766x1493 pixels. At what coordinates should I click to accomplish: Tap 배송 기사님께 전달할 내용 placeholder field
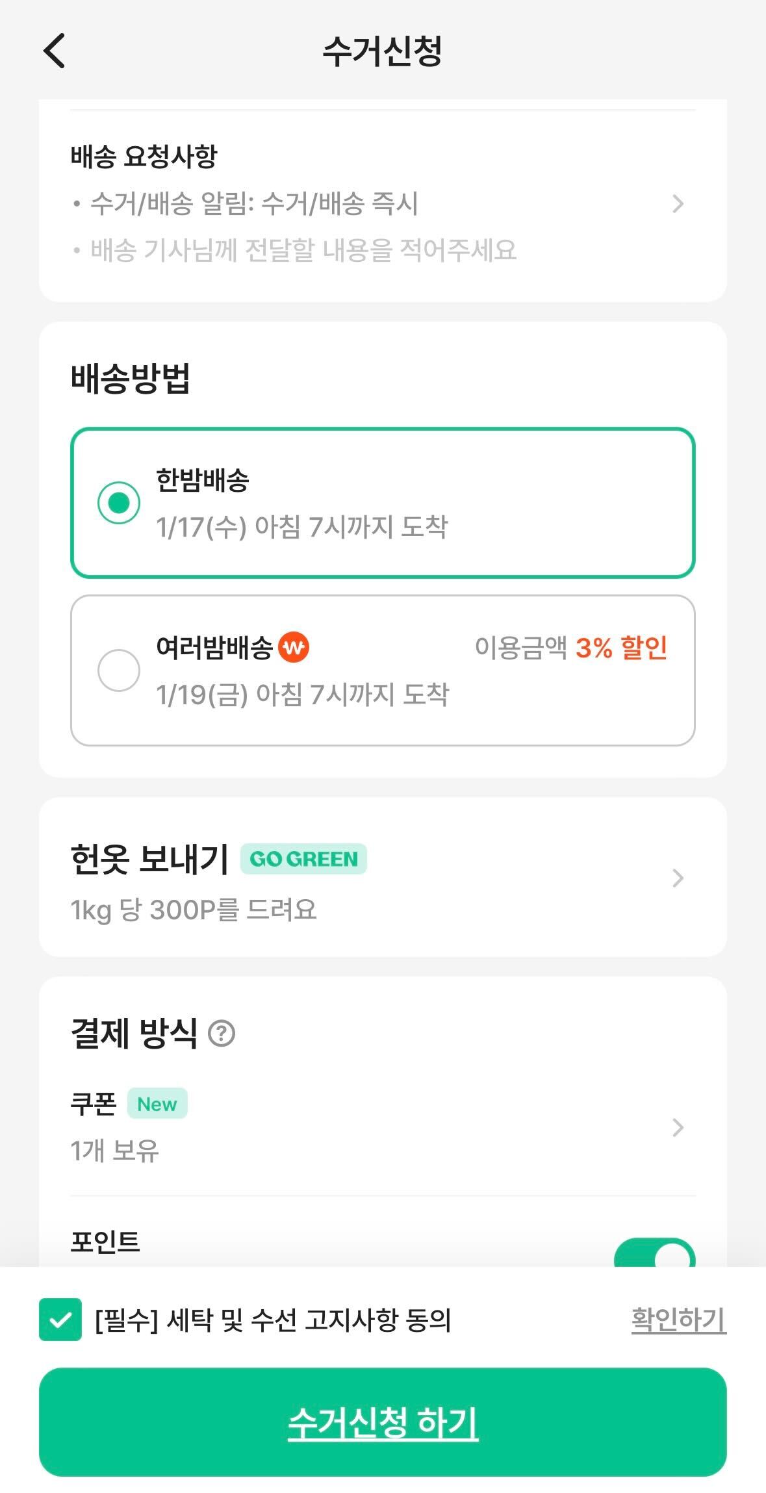tap(303, 250)
